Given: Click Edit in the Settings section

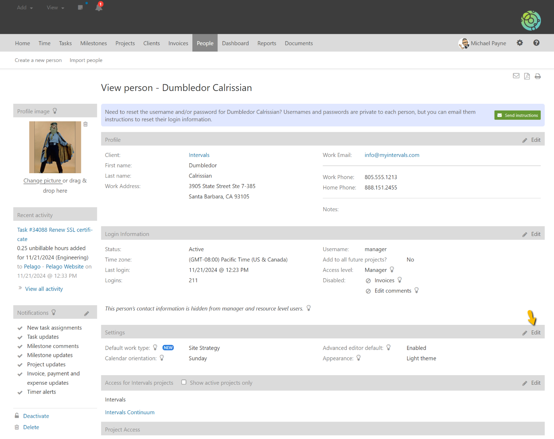Looking at the screenshot, I should pos(535,332).
